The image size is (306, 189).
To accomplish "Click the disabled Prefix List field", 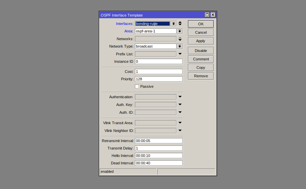I will point(156,54).
